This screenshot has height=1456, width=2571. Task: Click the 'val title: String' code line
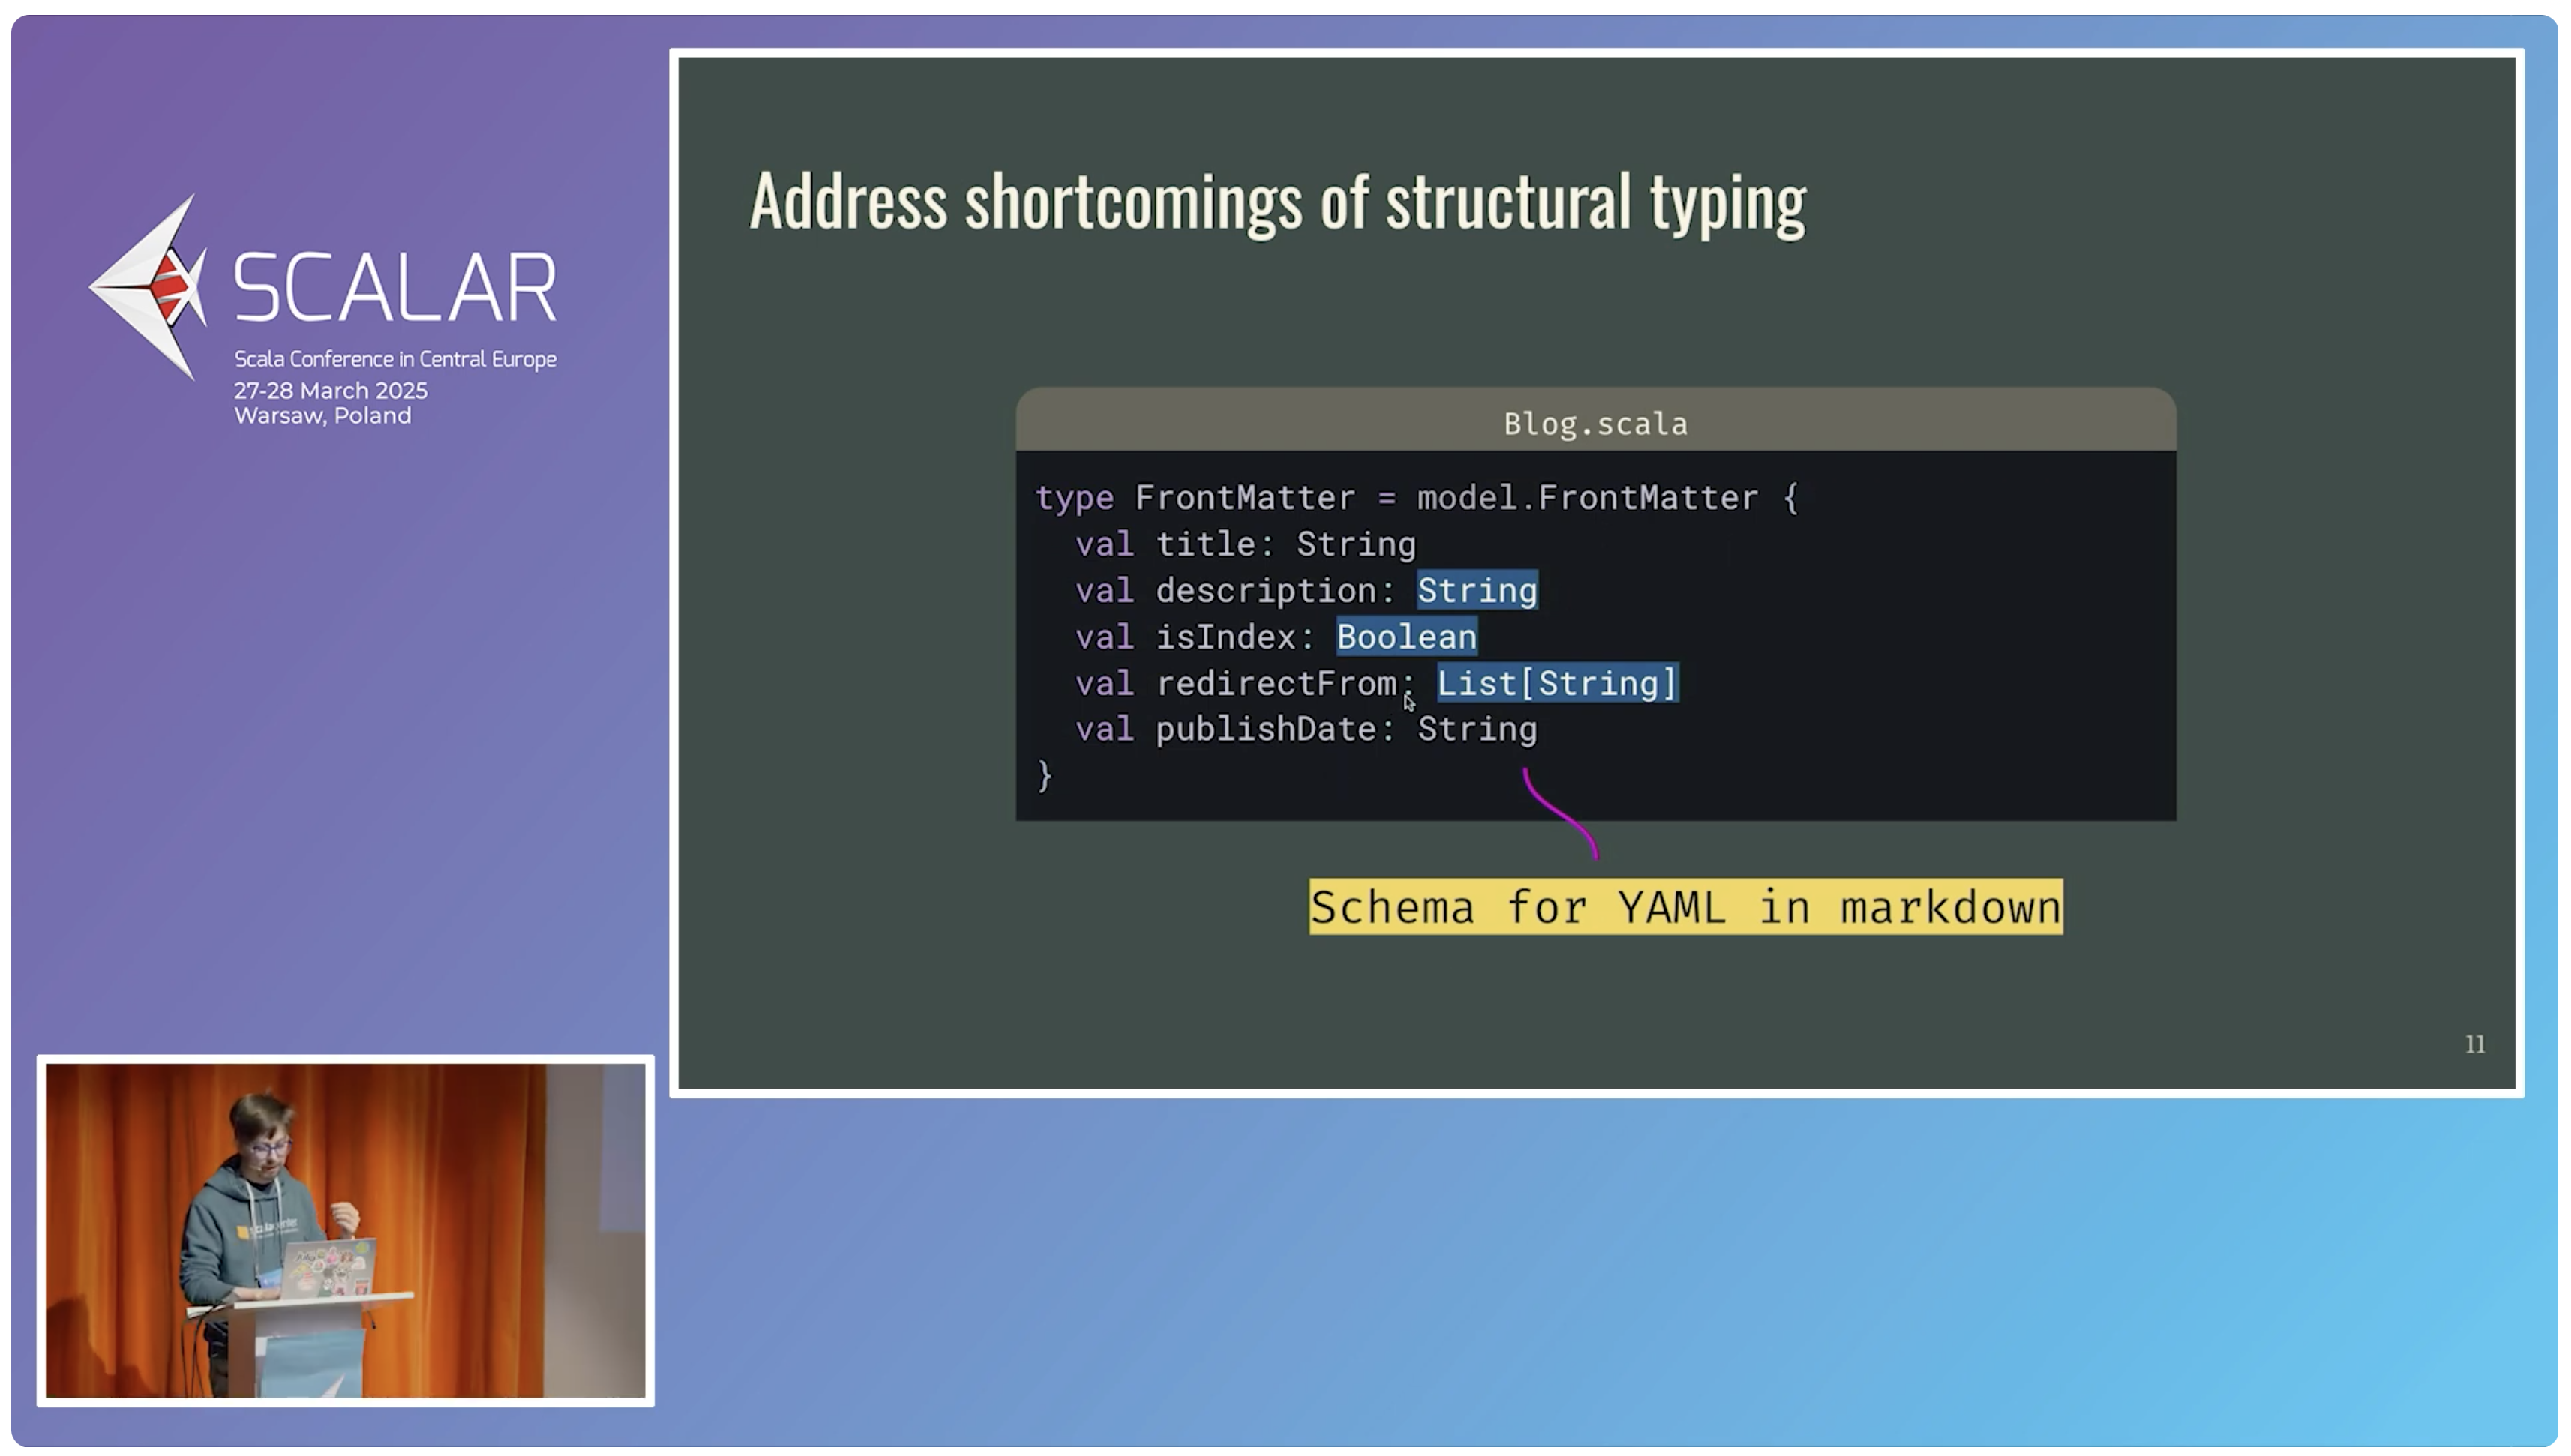(x=1245, y=544)
